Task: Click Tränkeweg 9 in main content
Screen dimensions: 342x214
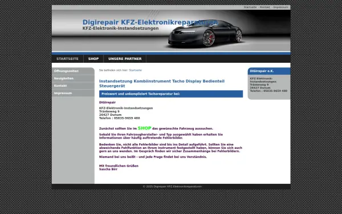Action: pos(109,111)
